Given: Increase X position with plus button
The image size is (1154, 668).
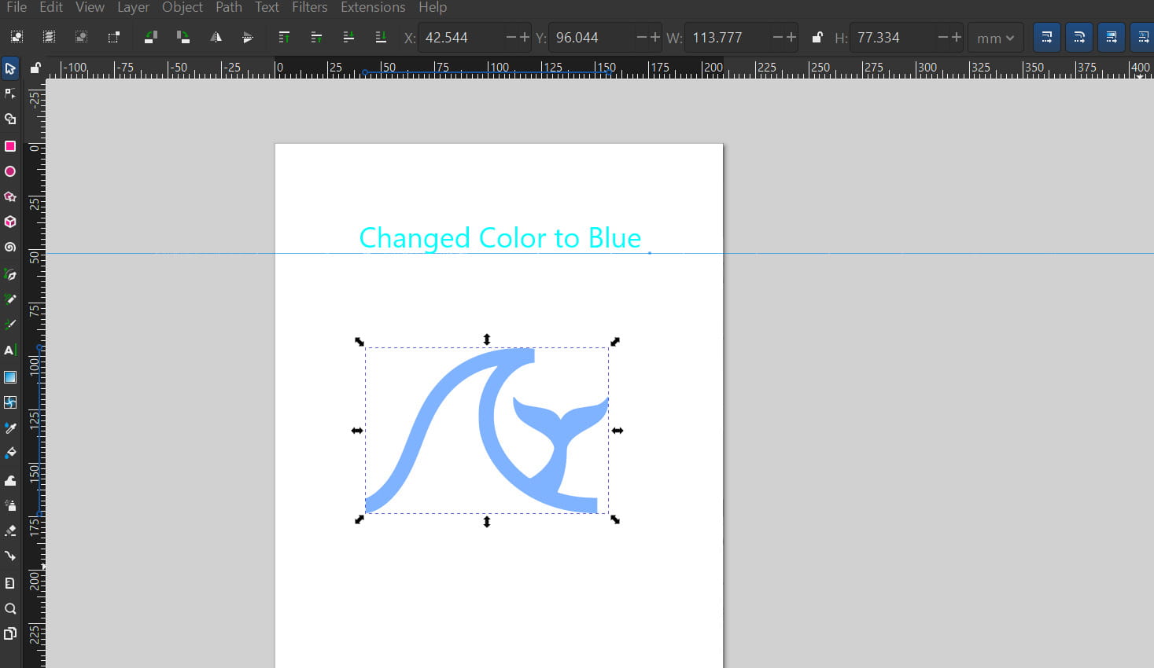Looking at the screenshot, I should [525, 37].
